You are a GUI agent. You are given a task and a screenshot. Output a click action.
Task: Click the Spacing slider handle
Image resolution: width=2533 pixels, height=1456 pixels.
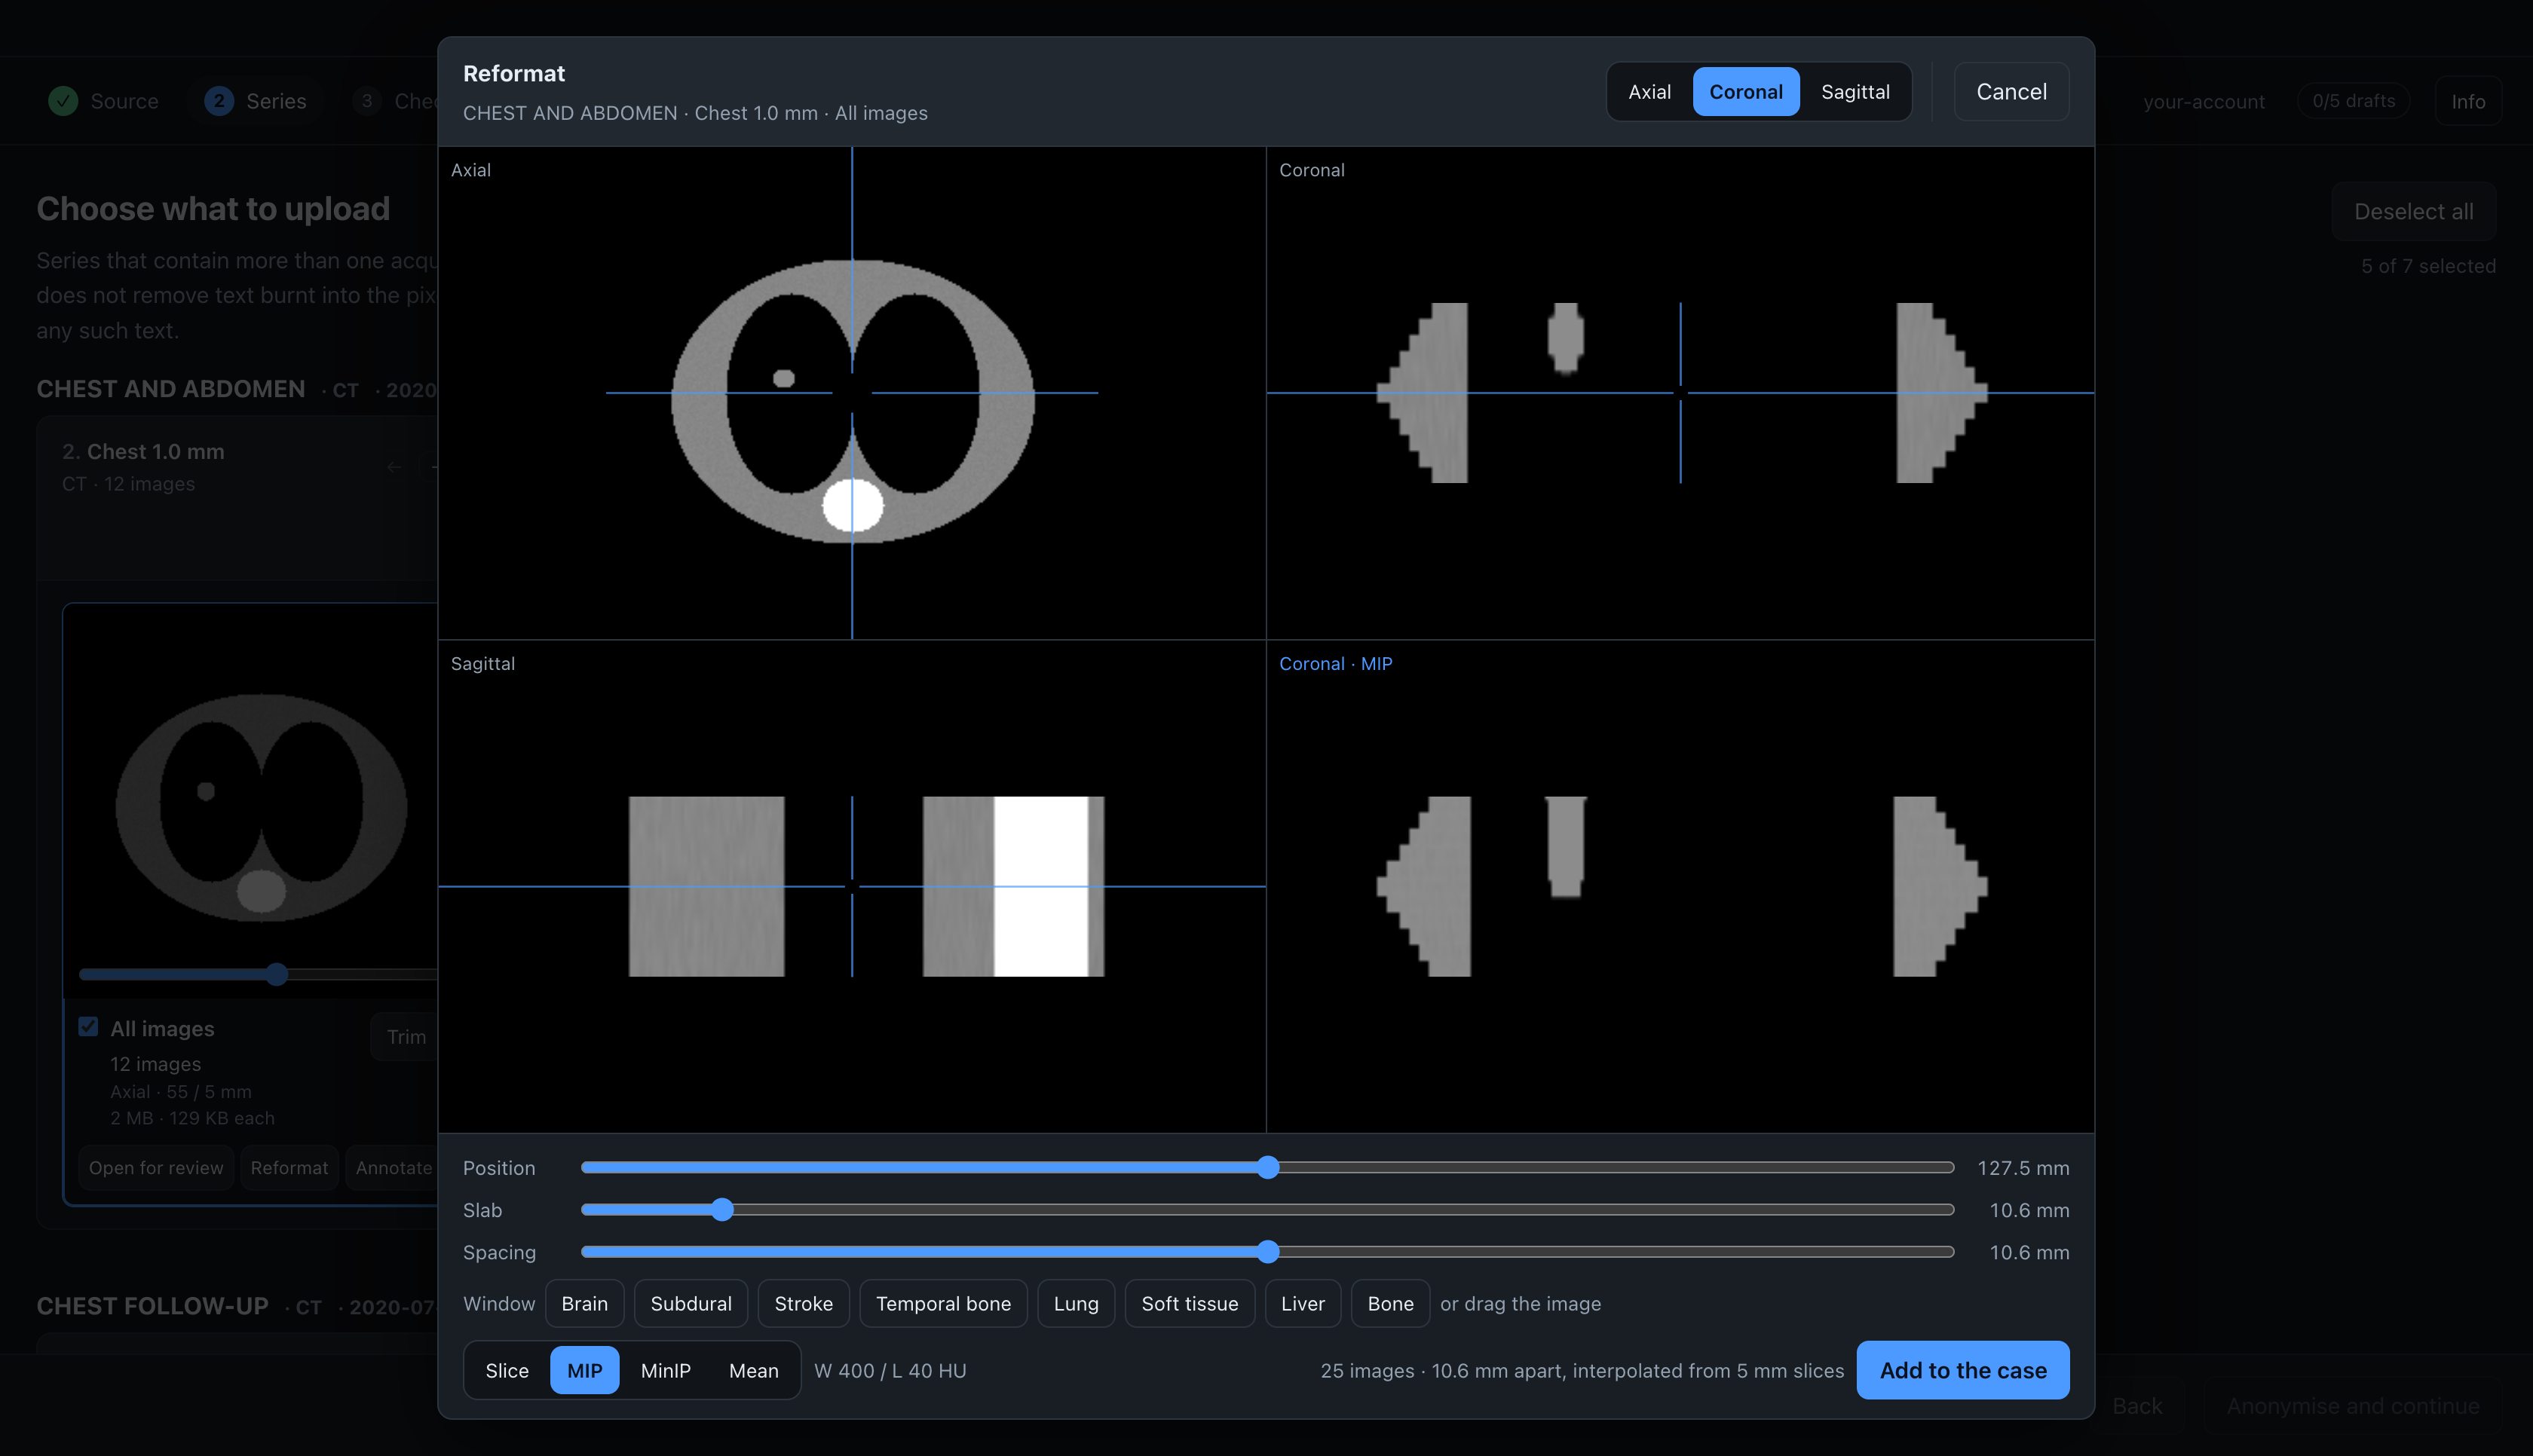(x=1267, y=1252)
